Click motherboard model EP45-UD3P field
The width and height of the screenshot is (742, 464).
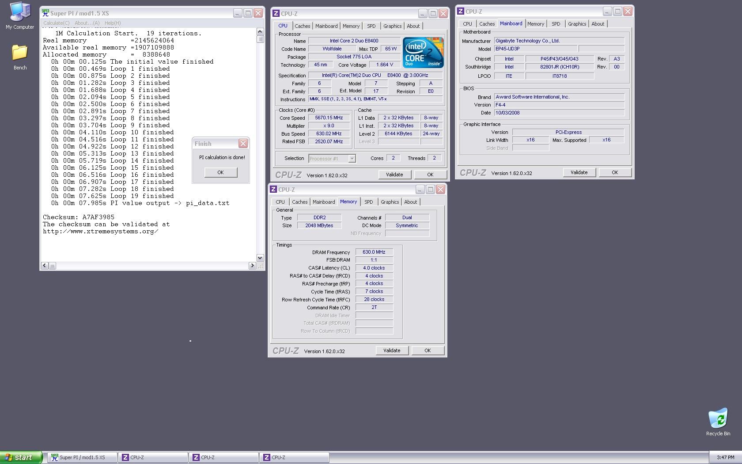pos(535,49)
